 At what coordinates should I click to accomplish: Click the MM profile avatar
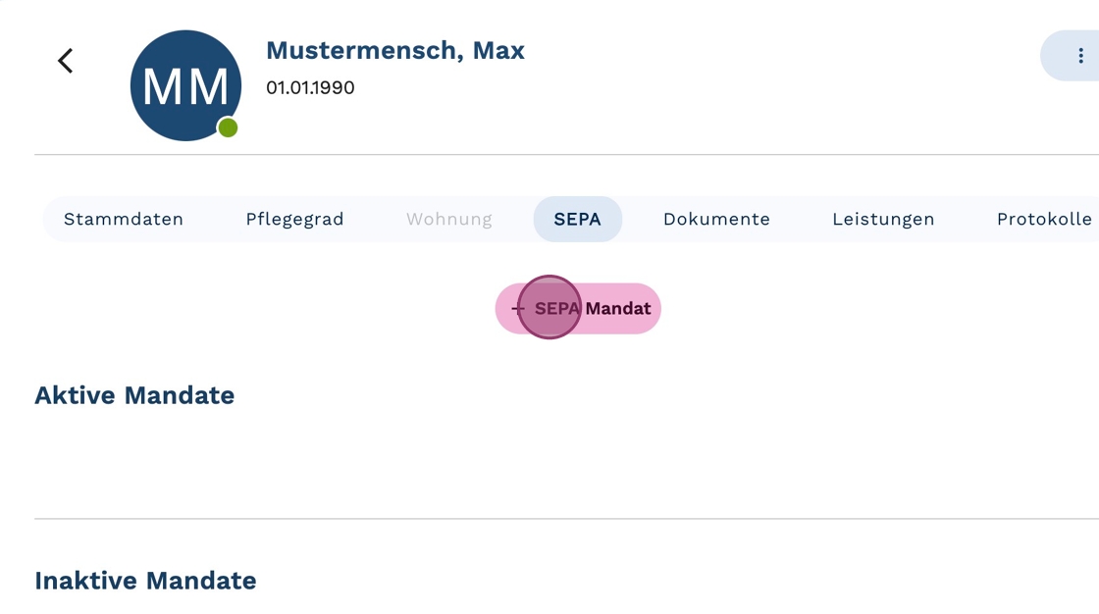185,85
